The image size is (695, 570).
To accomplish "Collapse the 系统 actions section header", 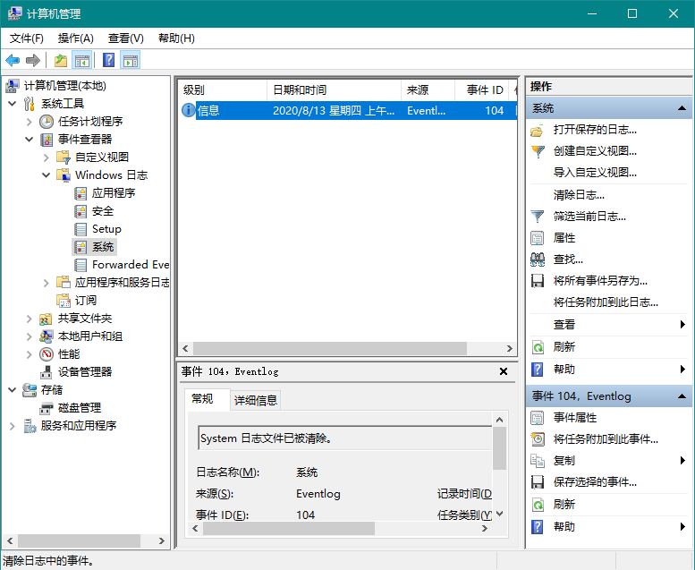I will 682,108.
